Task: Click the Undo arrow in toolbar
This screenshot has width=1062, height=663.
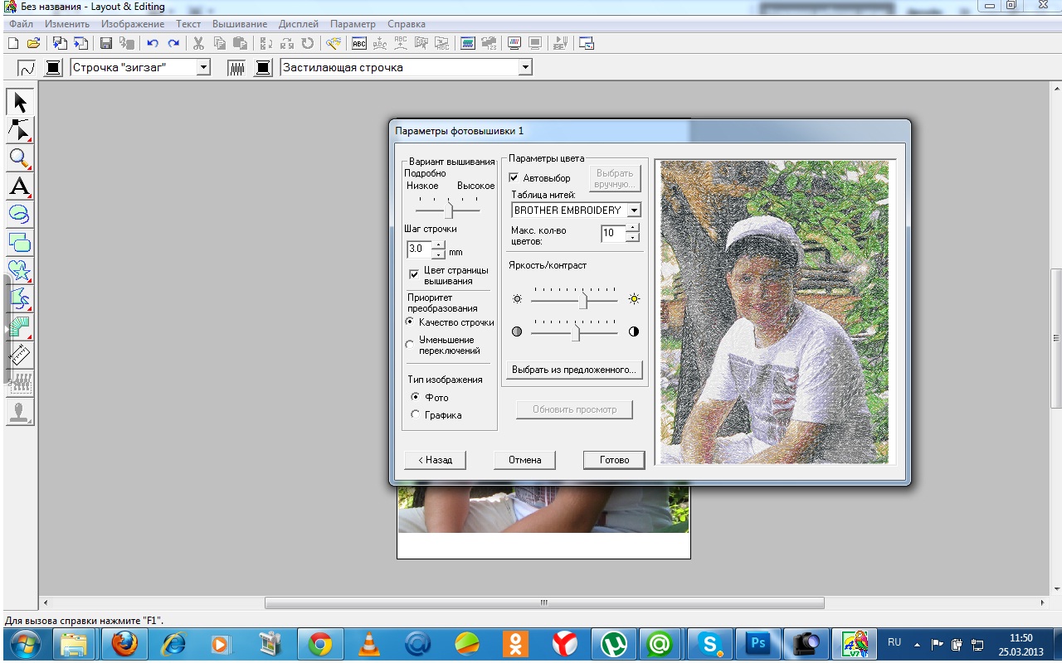Action: [153, 43]
